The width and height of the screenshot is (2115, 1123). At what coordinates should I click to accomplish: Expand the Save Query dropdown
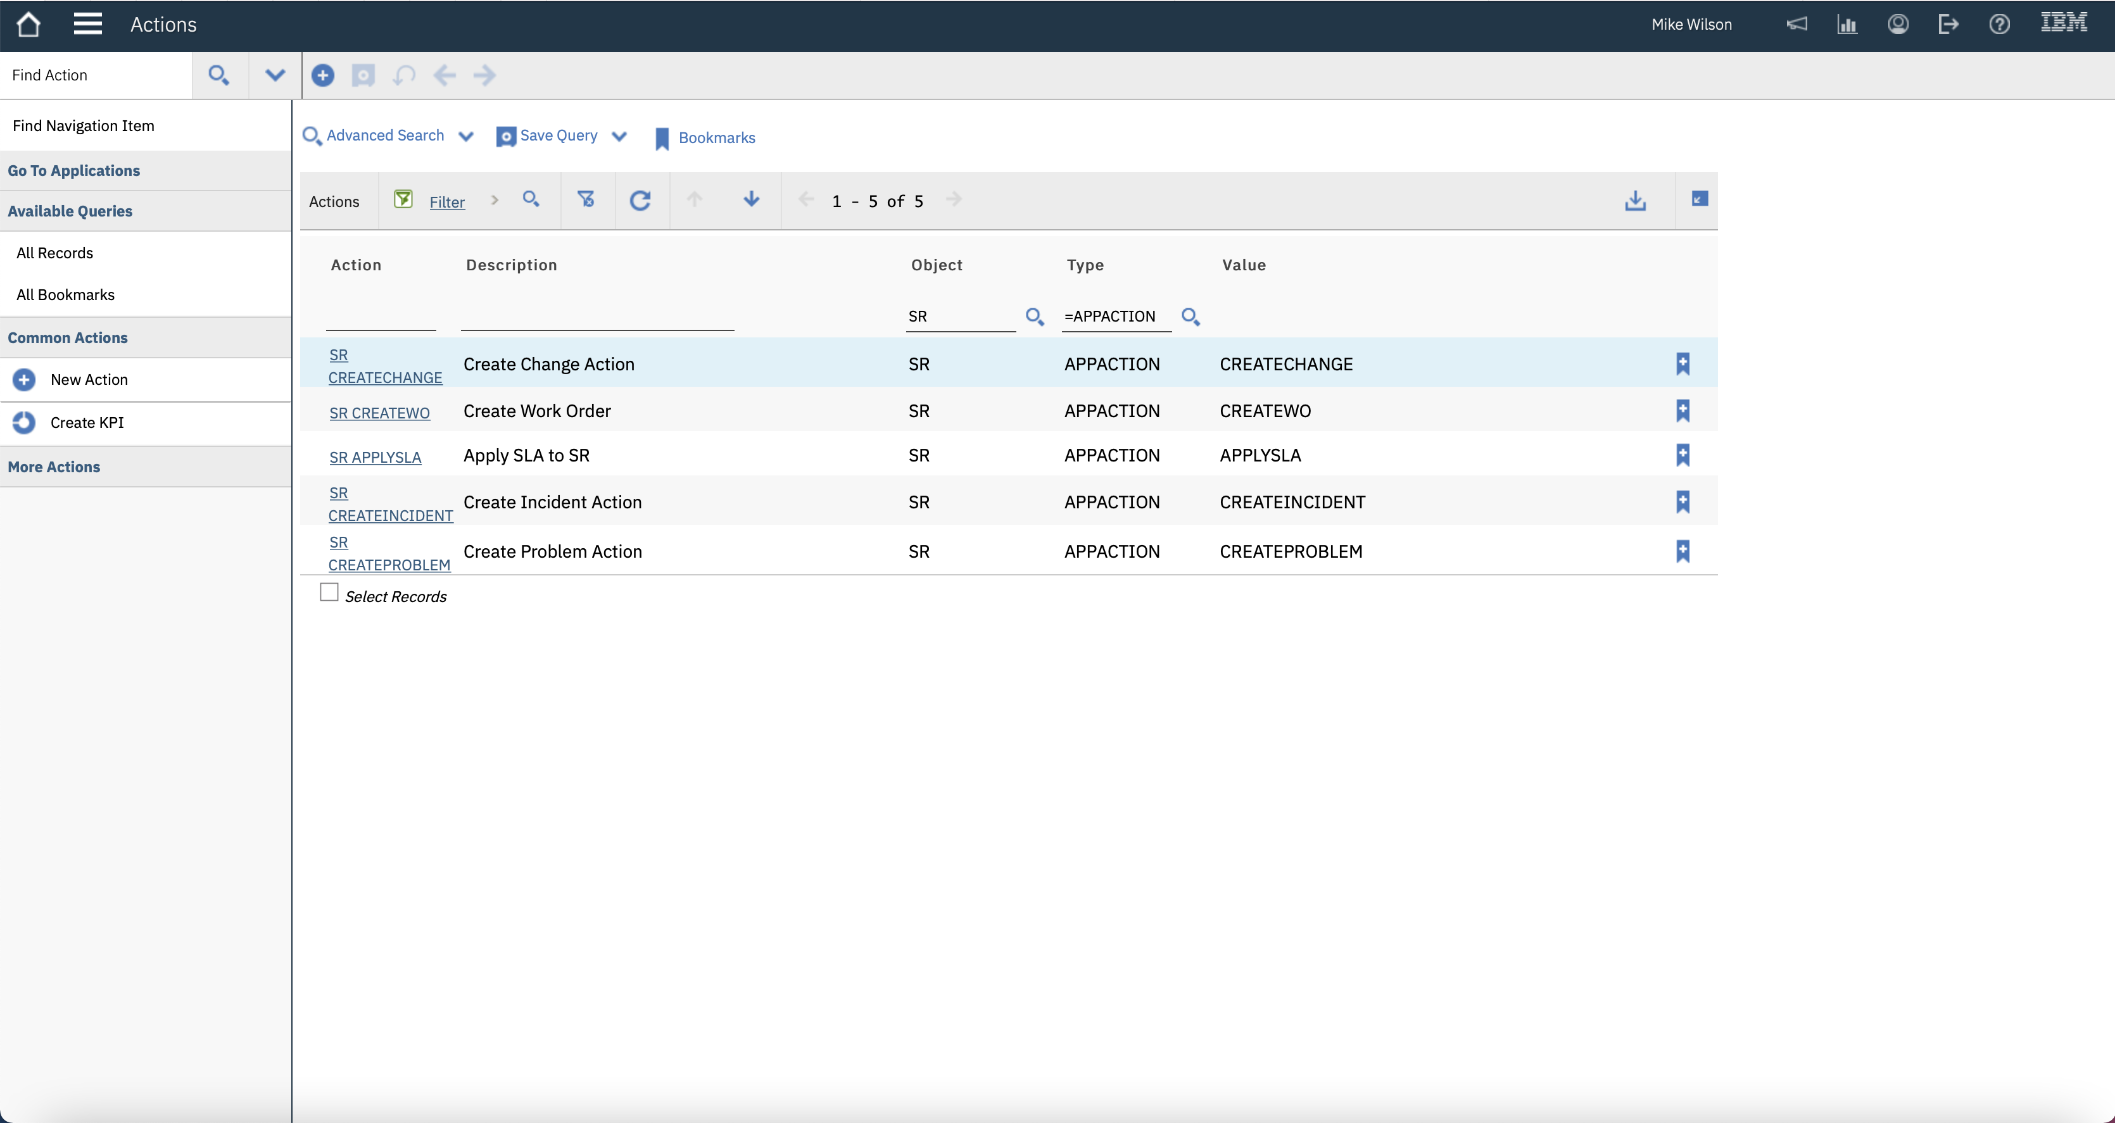coord(620,136)
